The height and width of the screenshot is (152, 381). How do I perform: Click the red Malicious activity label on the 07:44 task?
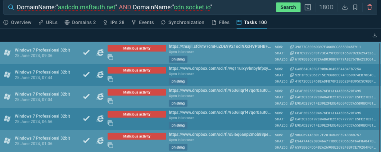pyautogui.click(x=137, y=70)
